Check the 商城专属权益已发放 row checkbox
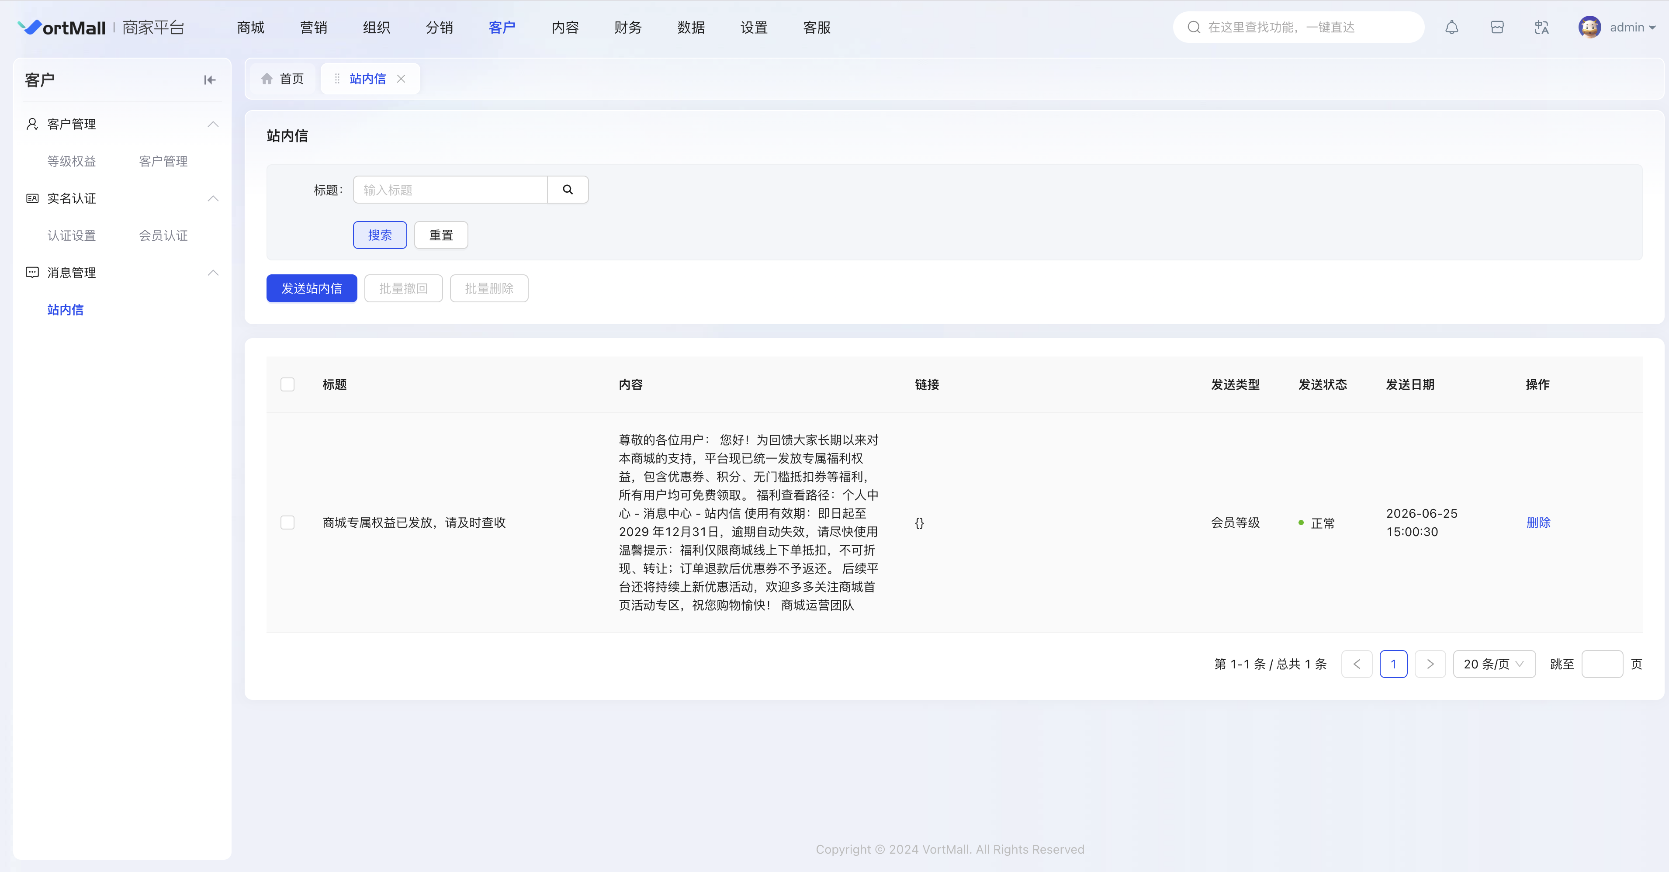This screenshot has width=1669, height=872. click(287, 522)
